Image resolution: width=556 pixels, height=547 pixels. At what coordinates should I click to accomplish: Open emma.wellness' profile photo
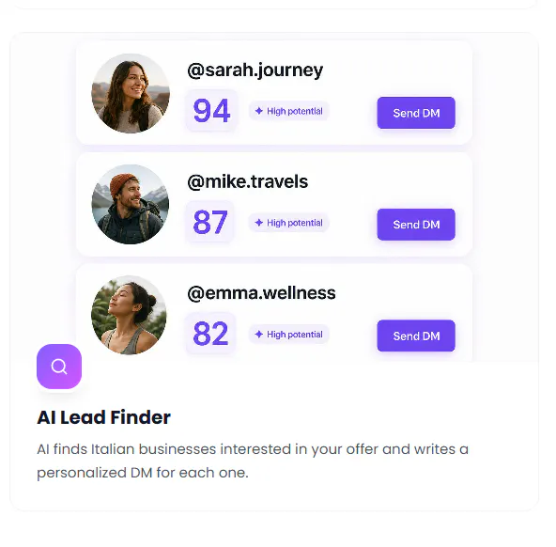129,316
